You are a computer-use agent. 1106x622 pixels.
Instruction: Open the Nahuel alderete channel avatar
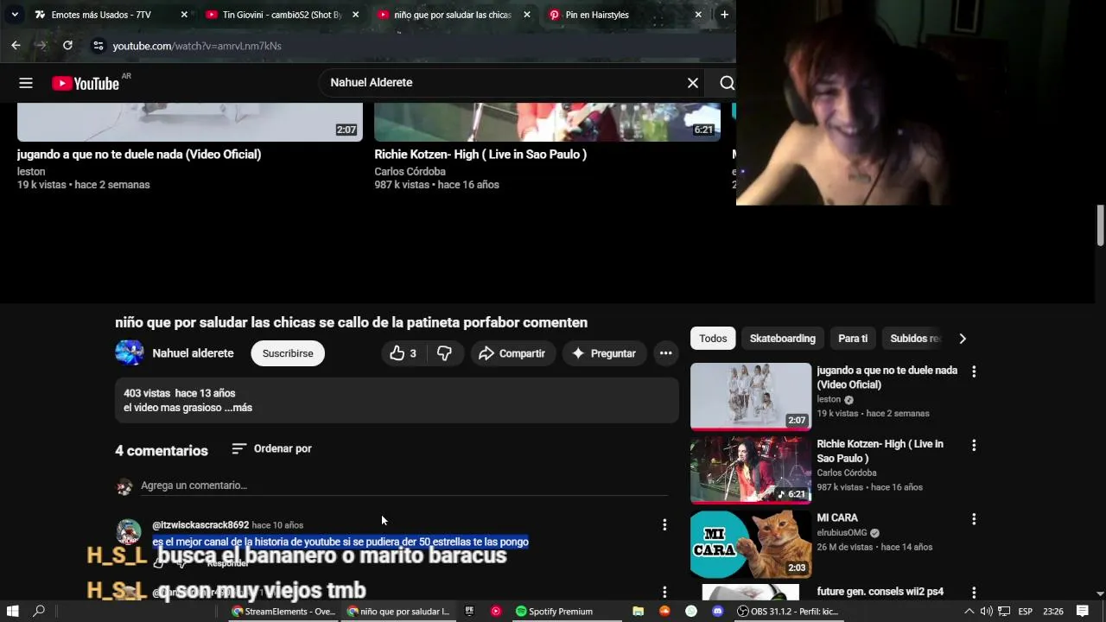(130, 353)
